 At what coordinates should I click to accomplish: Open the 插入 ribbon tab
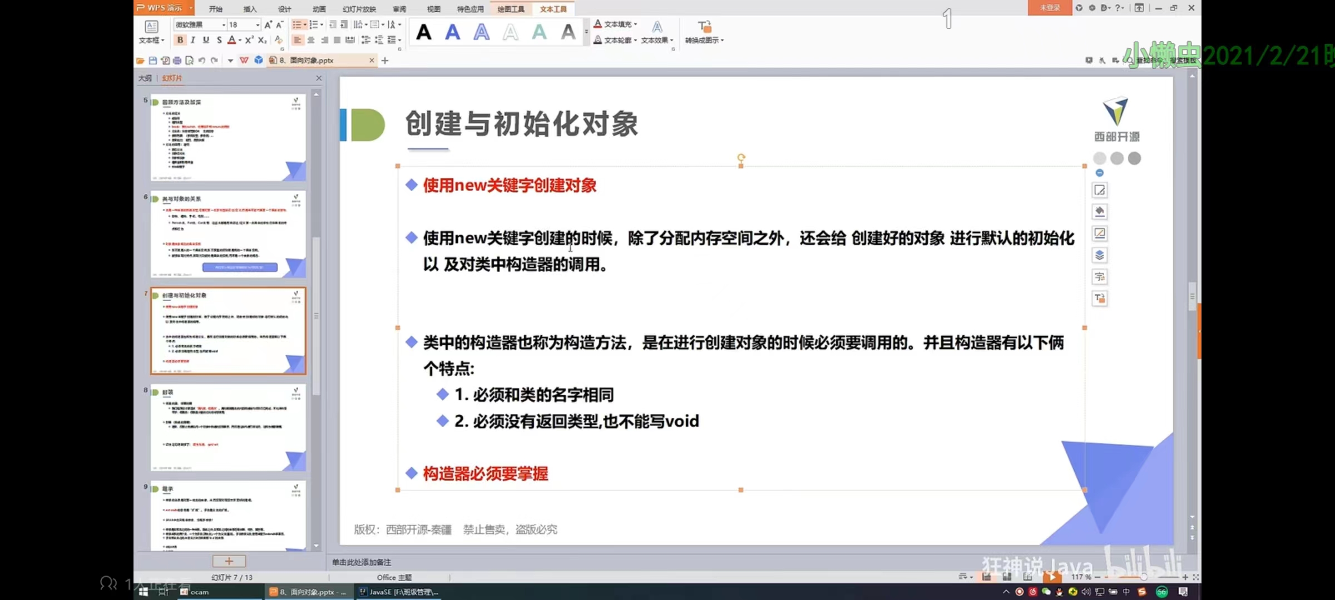[x=250, y=9]
